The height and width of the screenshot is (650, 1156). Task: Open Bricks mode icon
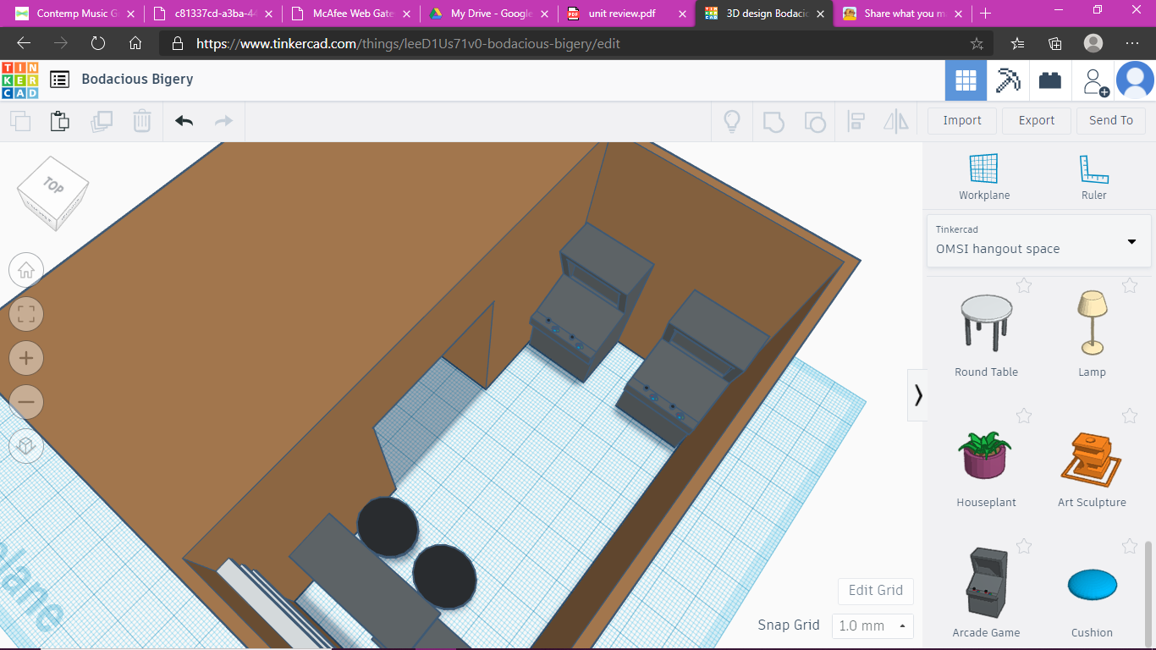click(1050, 80)
